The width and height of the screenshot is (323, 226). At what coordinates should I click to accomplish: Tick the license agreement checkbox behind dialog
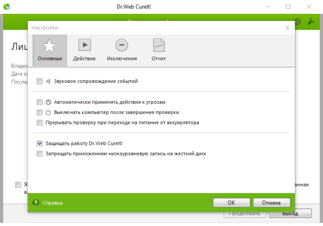(18, 185)
